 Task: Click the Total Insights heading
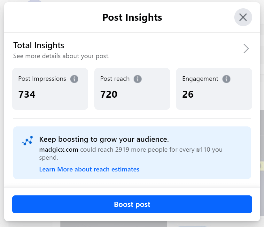coord(39,45)
